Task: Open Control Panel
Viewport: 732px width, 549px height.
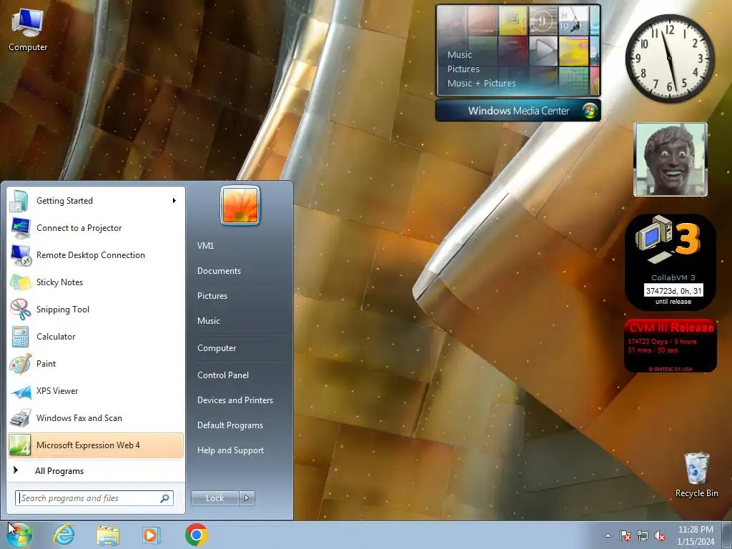Action: point(223,375)
